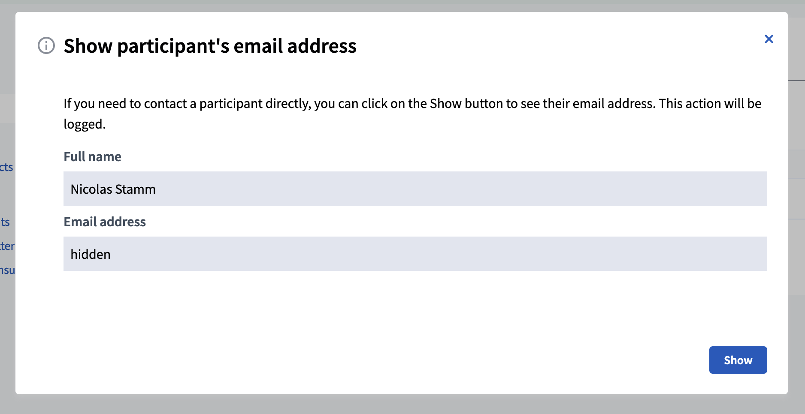This screenshot has height=414, width=805.
Task: Click the word 'hidden' in the email box
Action: pos(91,254)
